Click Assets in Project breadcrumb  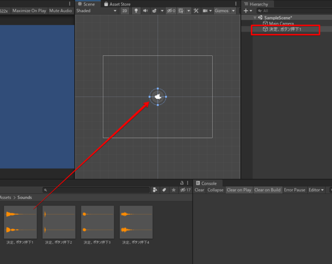5,197
